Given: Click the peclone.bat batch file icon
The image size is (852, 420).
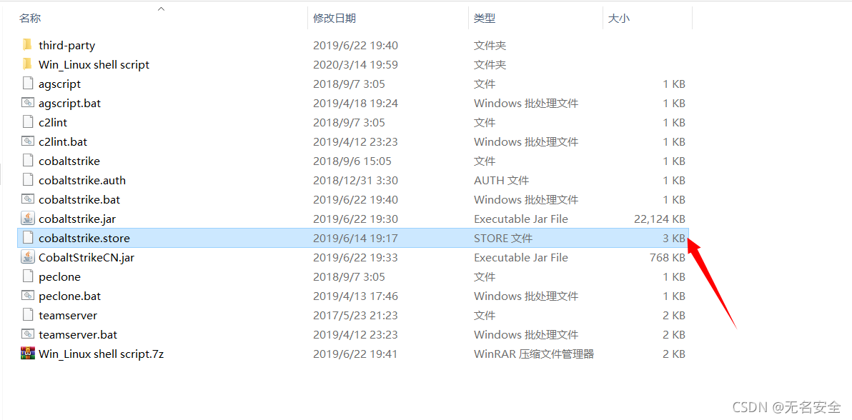Looking at the screenshot, I should (28, 296).
